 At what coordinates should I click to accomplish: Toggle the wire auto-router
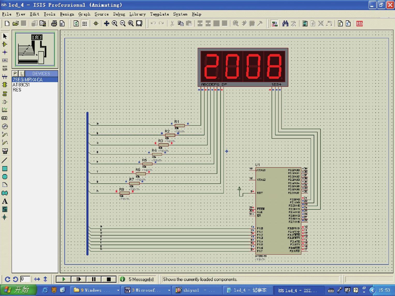click(x=275, y=24)
